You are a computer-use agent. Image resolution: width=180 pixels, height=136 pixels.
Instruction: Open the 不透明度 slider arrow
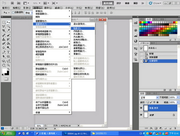[178, 97]
